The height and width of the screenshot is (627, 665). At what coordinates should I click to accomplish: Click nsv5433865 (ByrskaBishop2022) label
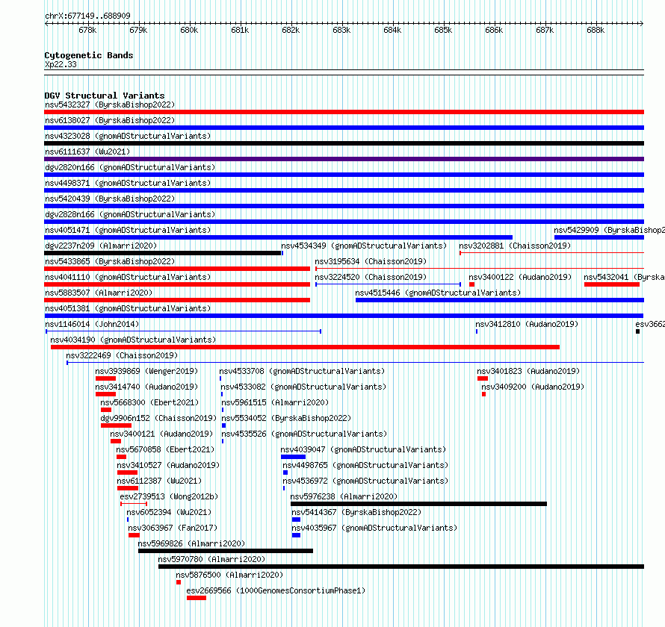pos(110,261)
